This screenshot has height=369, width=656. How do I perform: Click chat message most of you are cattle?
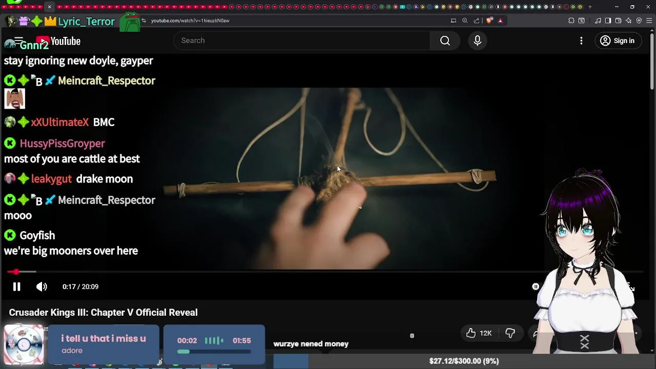(x=72, y=159)
